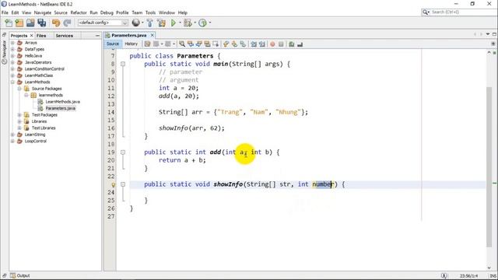Run the project with green play icon
Screen dimensions: 498x280
174,23
